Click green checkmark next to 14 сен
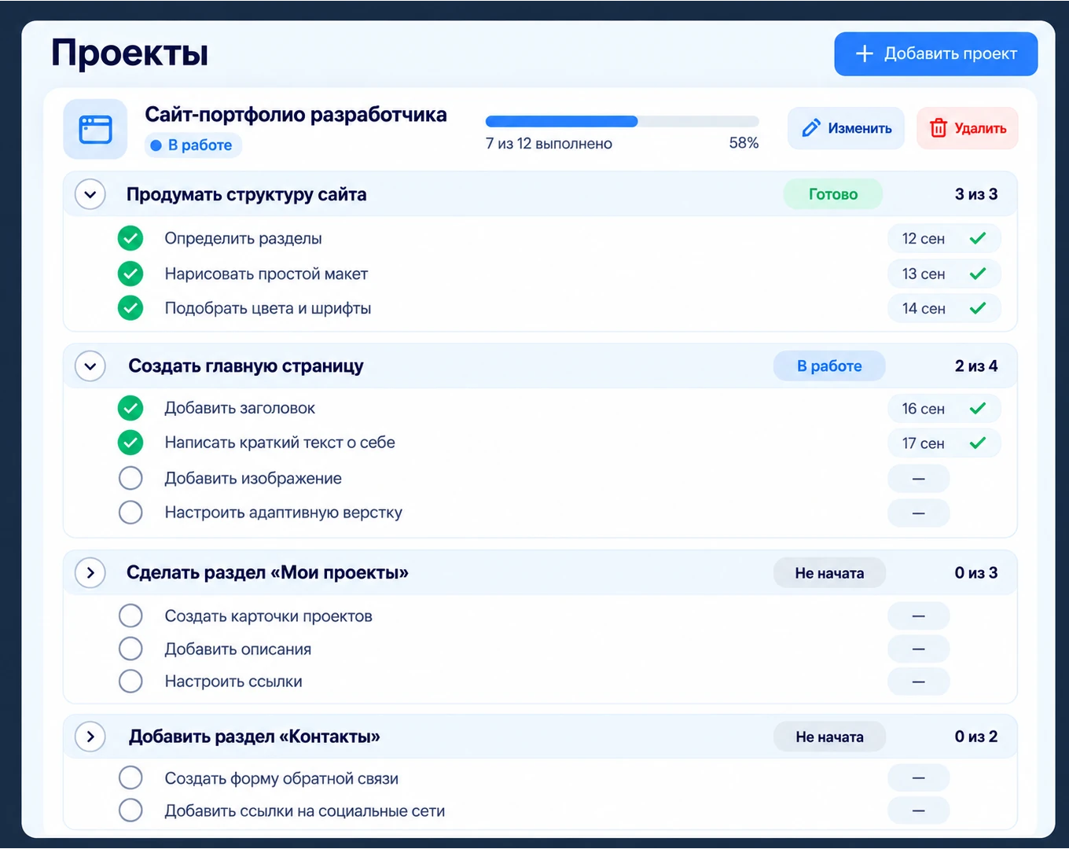 [978, 308]
